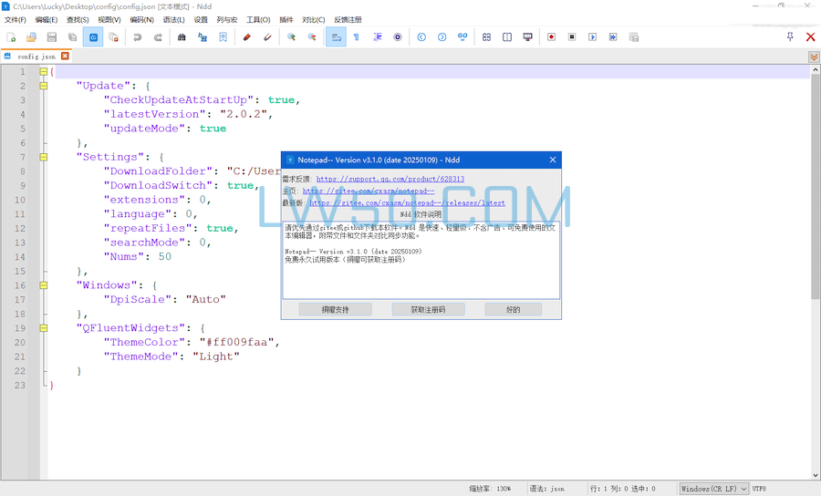Open the 文件(F) menu
This screenshot has height=496, width=821.
16,20
